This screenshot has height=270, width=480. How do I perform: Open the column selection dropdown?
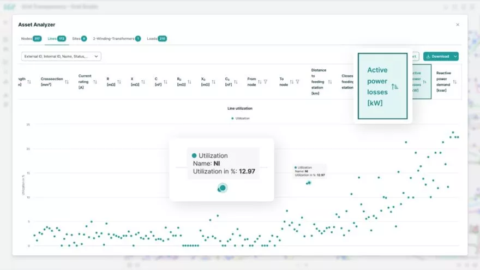click(x=61, y=56)
